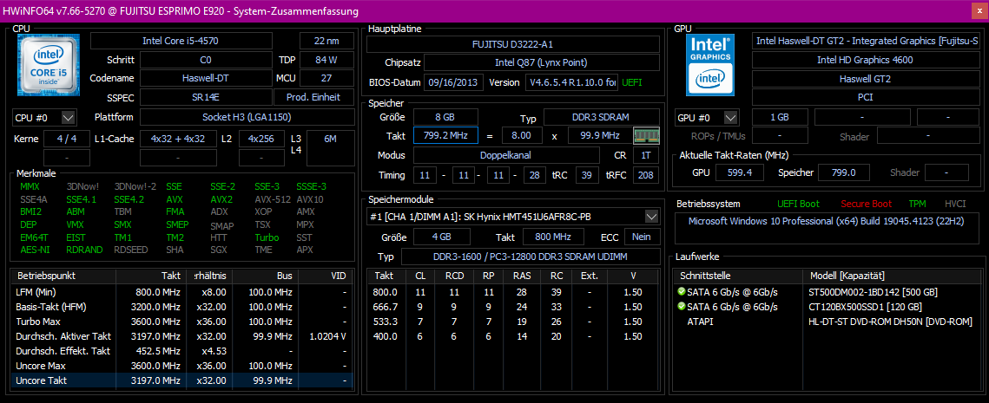The width and height of the screenshot is (989, 403).
Task: Select the LFM (Min) row
Action: [x=181, y=292]
